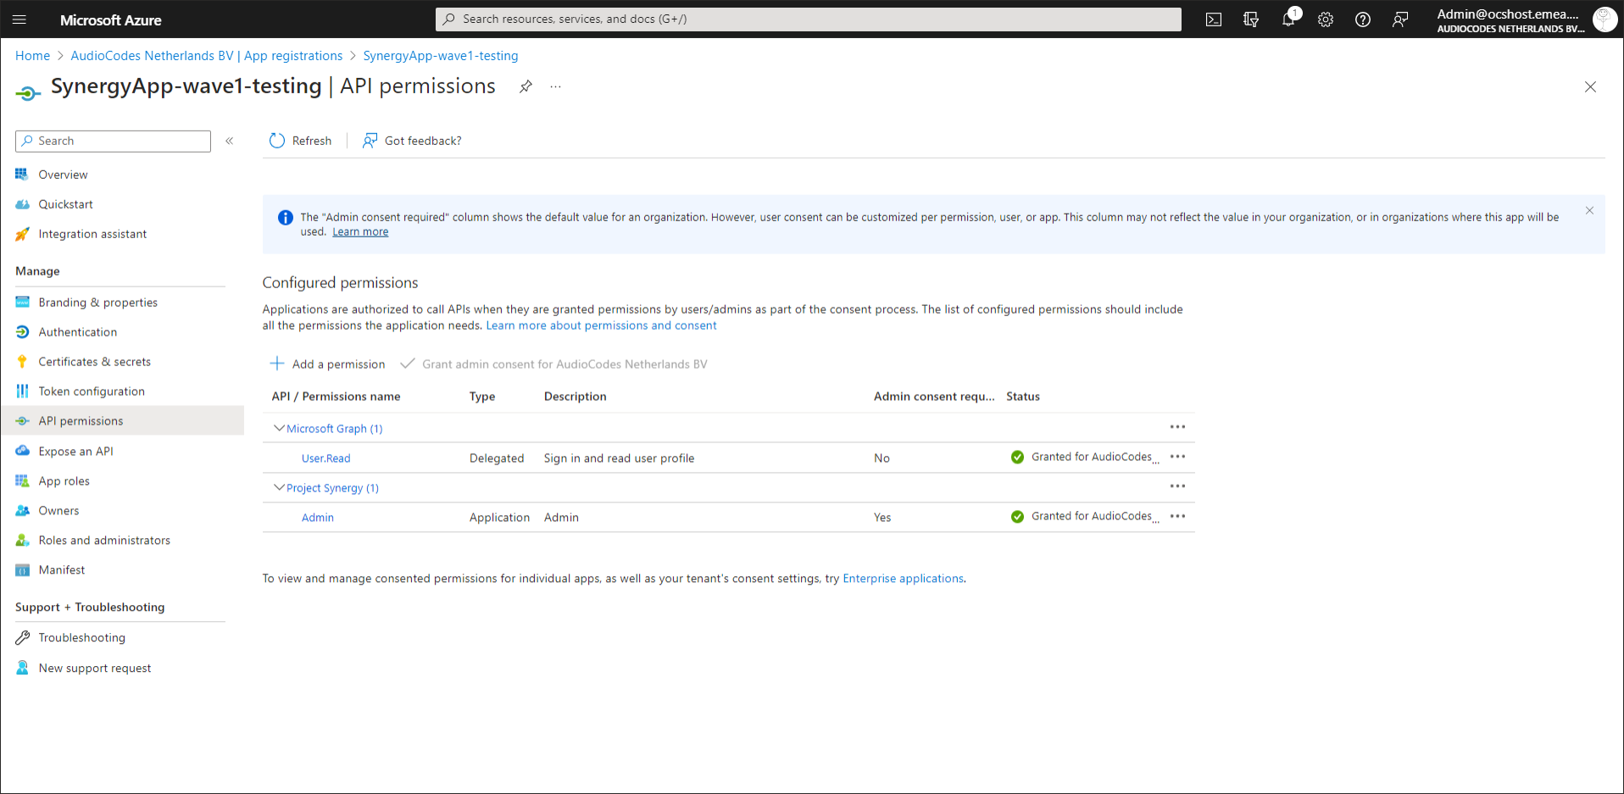
Task: Collapse the left navigation menu
Action: tap(230, 141)
